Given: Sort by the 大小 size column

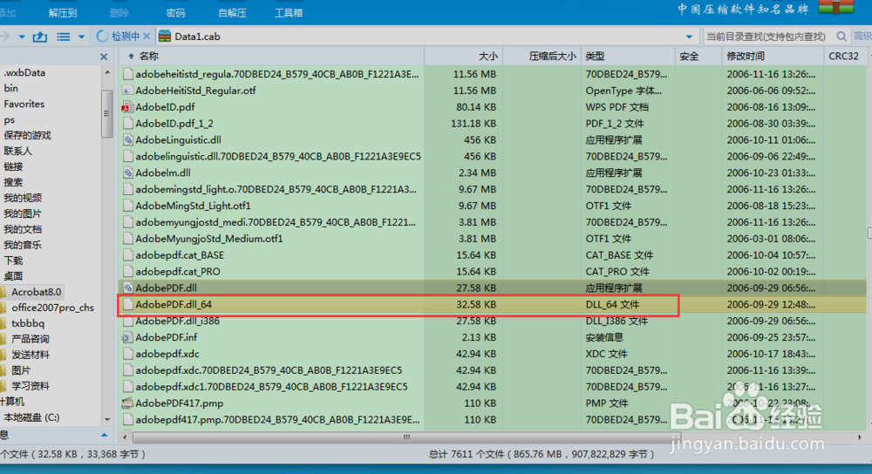Looking at the screenshot, I should pos(487,56).
